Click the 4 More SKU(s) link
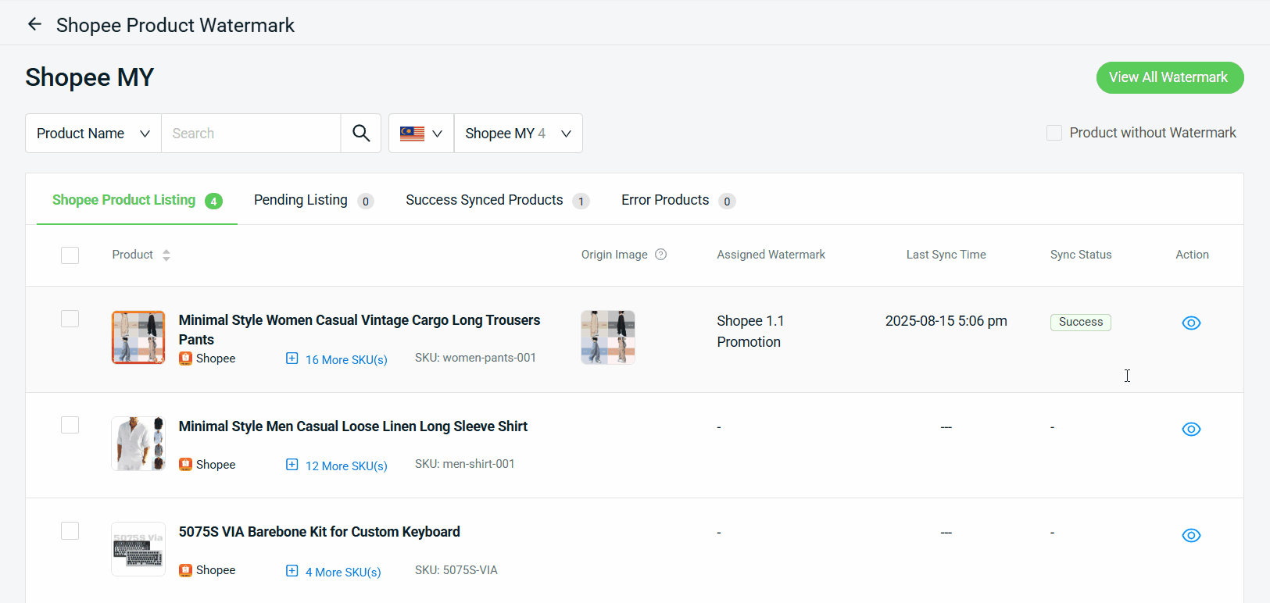The width and height of the screenshot is (1270, 603). click(343, 572)
